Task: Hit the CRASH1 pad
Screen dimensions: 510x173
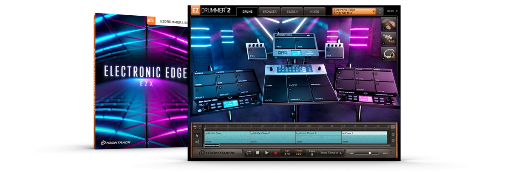Action: tap(246, 78)
